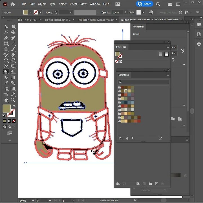Select the Eraser tool

pyautogui.click(x=13, y=55)
